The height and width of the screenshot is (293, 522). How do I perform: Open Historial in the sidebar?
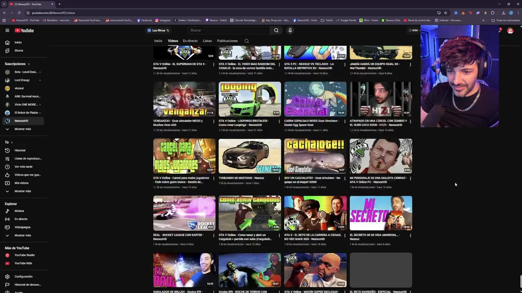23,150
